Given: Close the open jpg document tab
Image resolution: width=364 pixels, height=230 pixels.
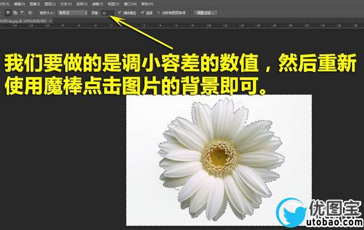Looking at the screenshot, I should pos(51,21).
